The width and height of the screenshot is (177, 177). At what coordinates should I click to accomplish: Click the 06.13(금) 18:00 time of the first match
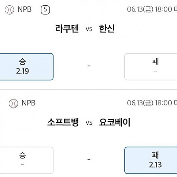(150, 9)
